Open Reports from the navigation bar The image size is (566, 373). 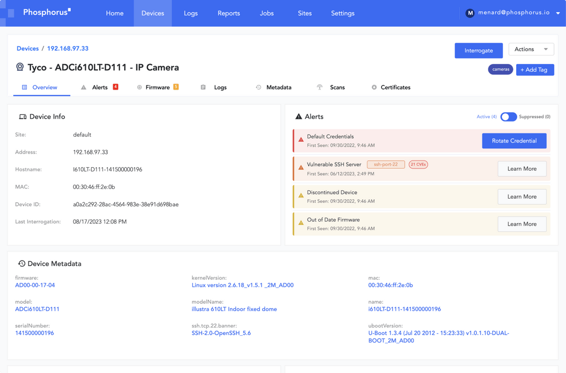coord(228,13)
